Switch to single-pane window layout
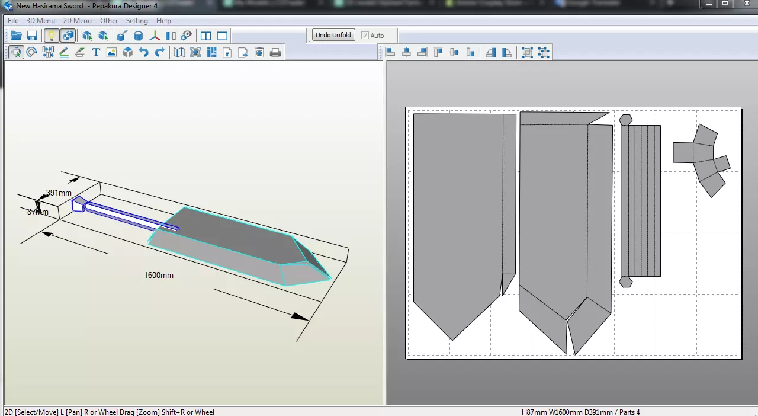 tap(222, 36)
